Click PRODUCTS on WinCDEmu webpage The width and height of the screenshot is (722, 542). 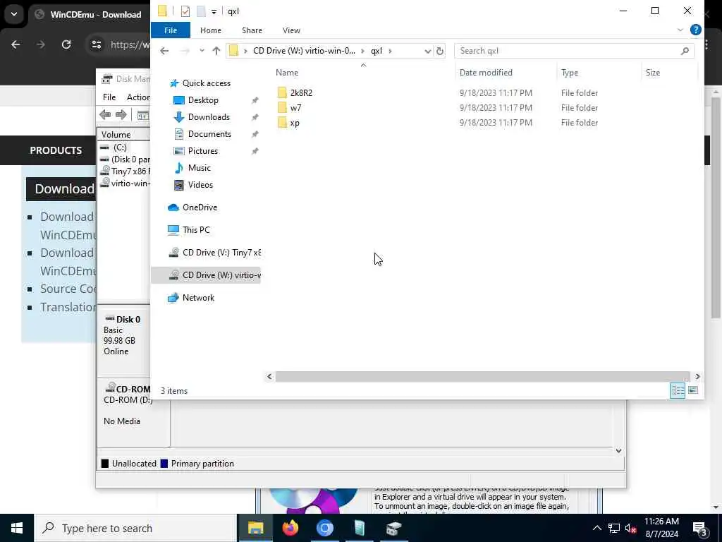[56, 150]
